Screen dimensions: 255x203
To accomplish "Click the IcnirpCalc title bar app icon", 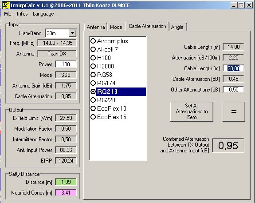I will pyautogui.click(x=6, y=5).
